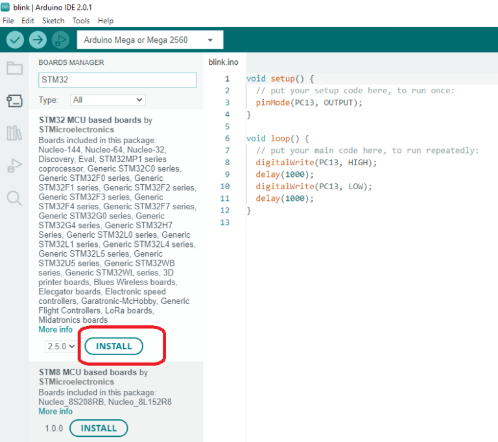Open the Debug sidebar icon

(x=14, y=165)
